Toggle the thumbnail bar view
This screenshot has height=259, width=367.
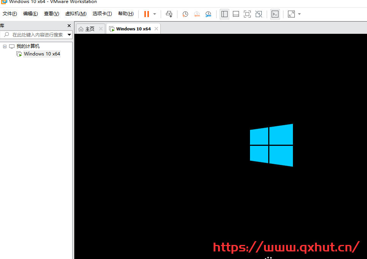[x=236, y=14]
